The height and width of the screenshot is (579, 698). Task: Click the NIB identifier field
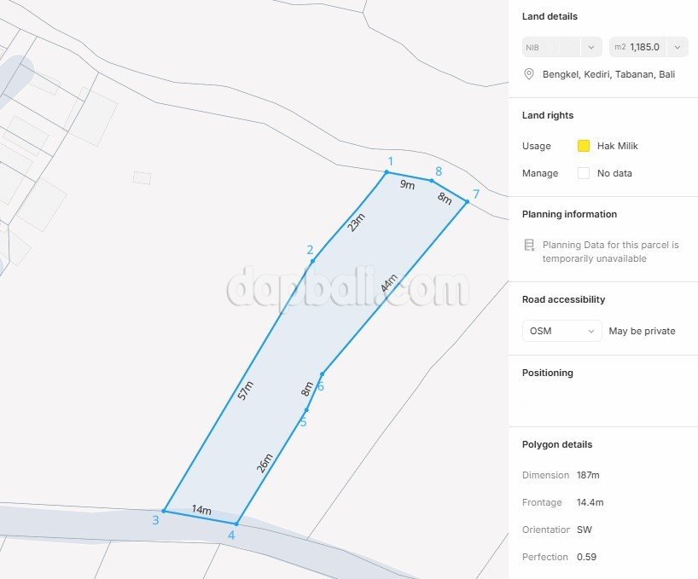tap(550, 47)
